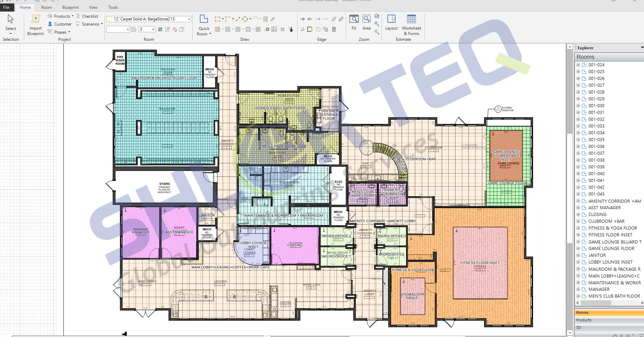
Task: Select the rectangle room draw tool
Action: tap(218, 19)
